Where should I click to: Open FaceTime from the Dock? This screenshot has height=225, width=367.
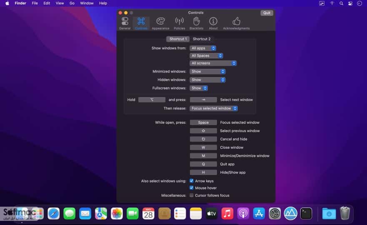(132, 213)
